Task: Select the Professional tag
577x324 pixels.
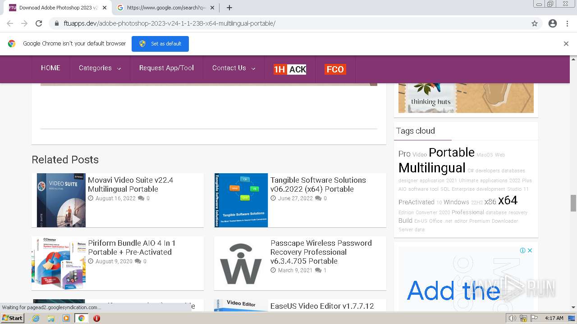Action: point(468,212)
